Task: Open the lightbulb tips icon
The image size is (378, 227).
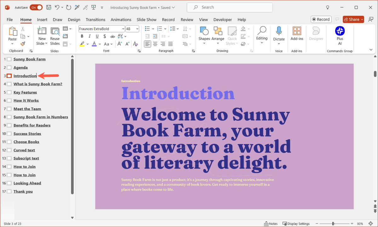Action: tap(328, 7)
